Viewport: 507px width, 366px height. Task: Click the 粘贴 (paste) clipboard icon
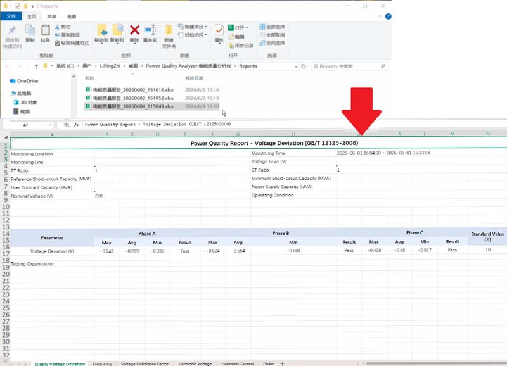(45, 30)
